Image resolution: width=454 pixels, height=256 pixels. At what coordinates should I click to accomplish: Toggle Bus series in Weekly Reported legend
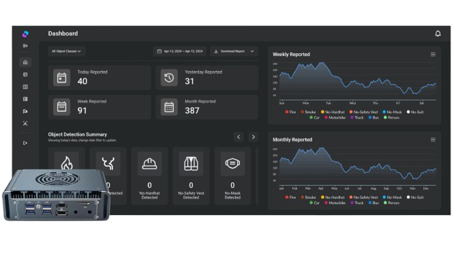click(x=374, y=117)
